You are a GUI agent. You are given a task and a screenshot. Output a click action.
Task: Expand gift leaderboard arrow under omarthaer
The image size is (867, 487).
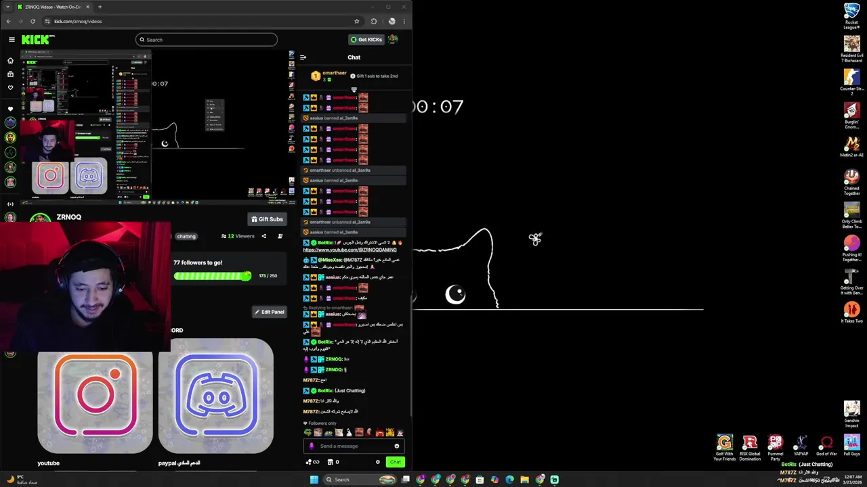(x=354, y=89)
